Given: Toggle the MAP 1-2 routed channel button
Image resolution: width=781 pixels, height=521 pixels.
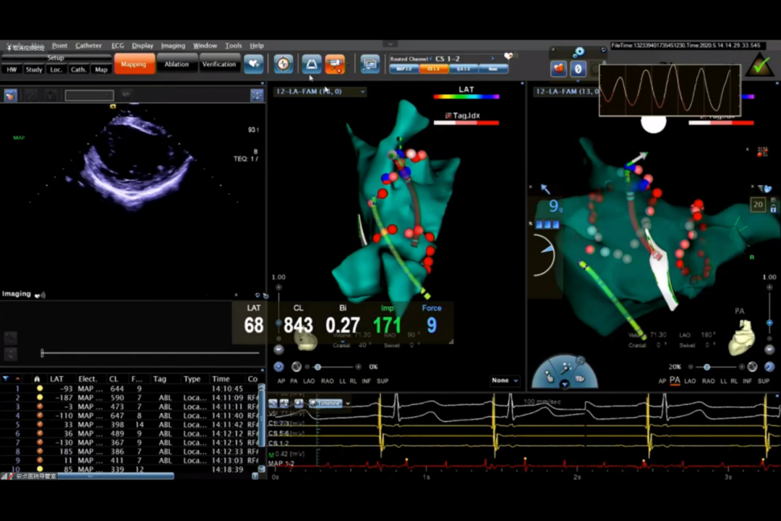Looking at the screenshot, I should click(403, 69).
